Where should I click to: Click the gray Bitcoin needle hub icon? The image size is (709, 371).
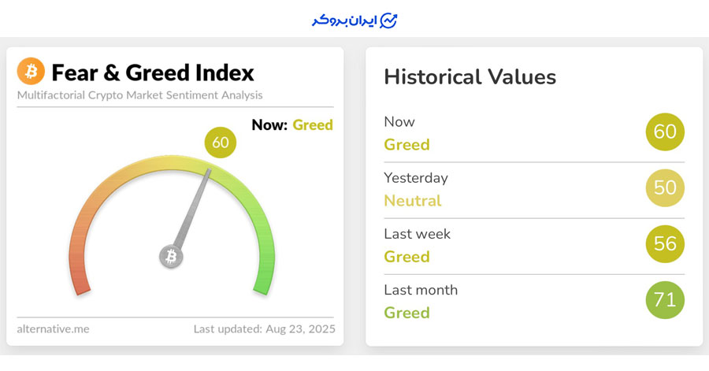171,256
